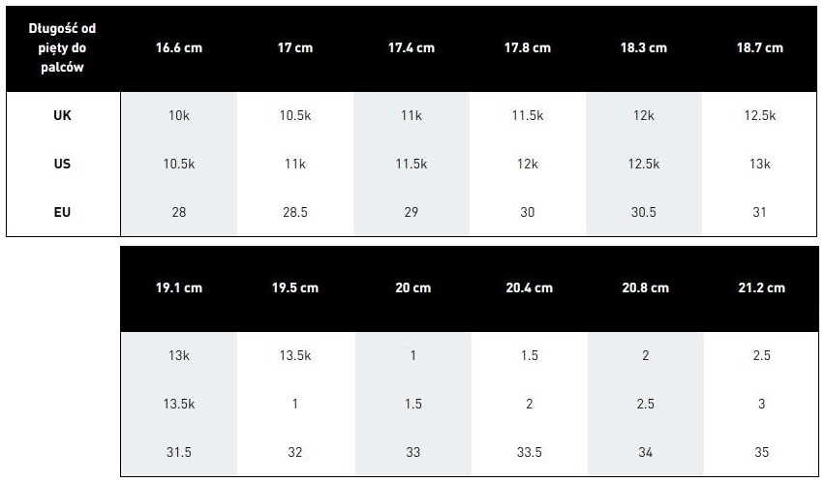Image resolution: width=825 pixels, height=483 pixels.
Task: Click the UK size 13.5k cell
Action: pos(295,355)
